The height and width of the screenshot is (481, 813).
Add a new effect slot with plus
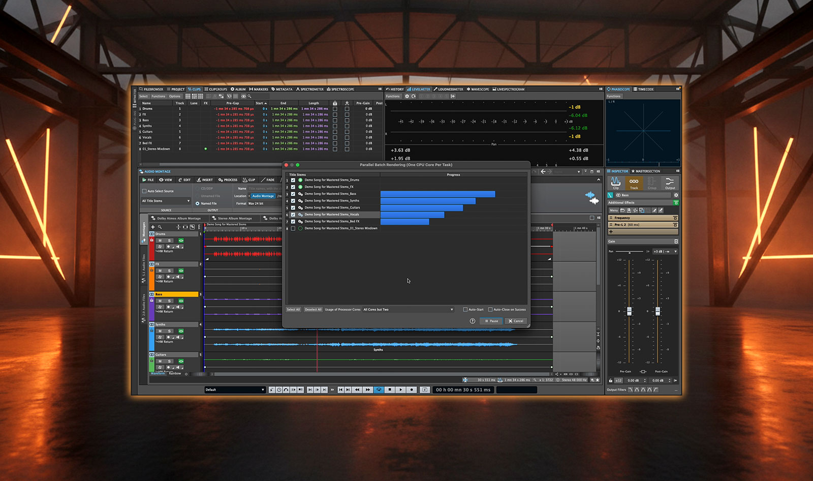pos(611,231)
